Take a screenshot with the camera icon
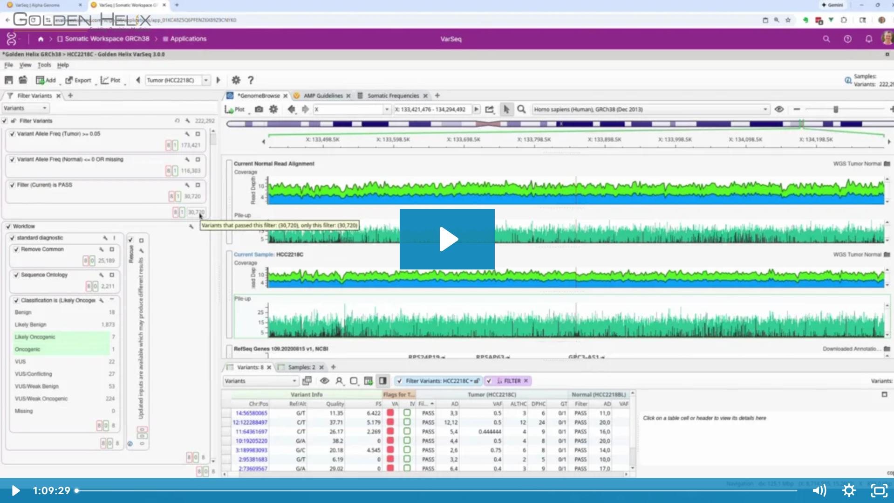Screen dimensions: 894x503 (x=259, y=109)
